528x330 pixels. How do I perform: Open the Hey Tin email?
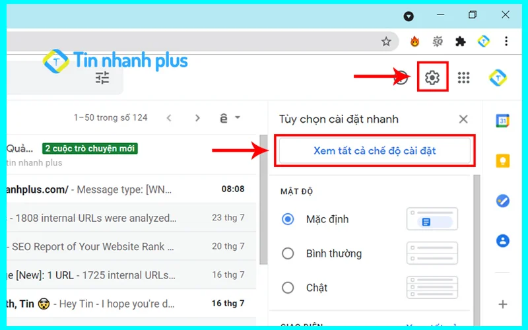tap(131, 304)
